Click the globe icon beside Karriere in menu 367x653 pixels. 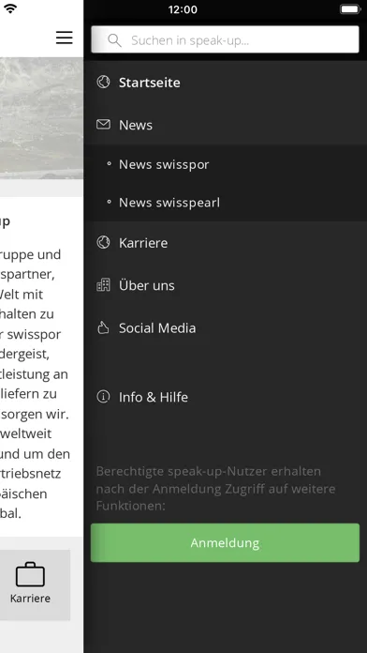tap(103, 242)
